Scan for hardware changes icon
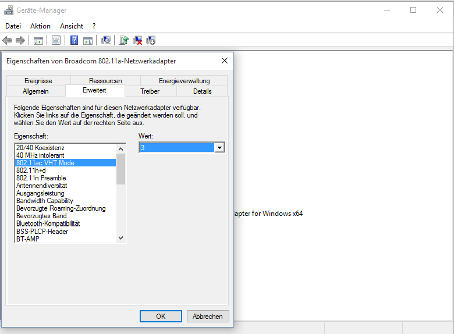Viewport: 454px width, 334px height. coord(106,40)
